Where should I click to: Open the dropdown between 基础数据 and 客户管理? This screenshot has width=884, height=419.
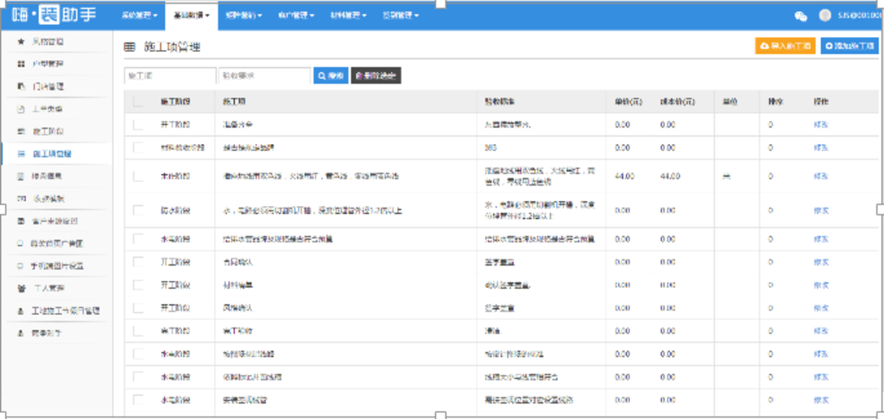(x=243, y=16)
